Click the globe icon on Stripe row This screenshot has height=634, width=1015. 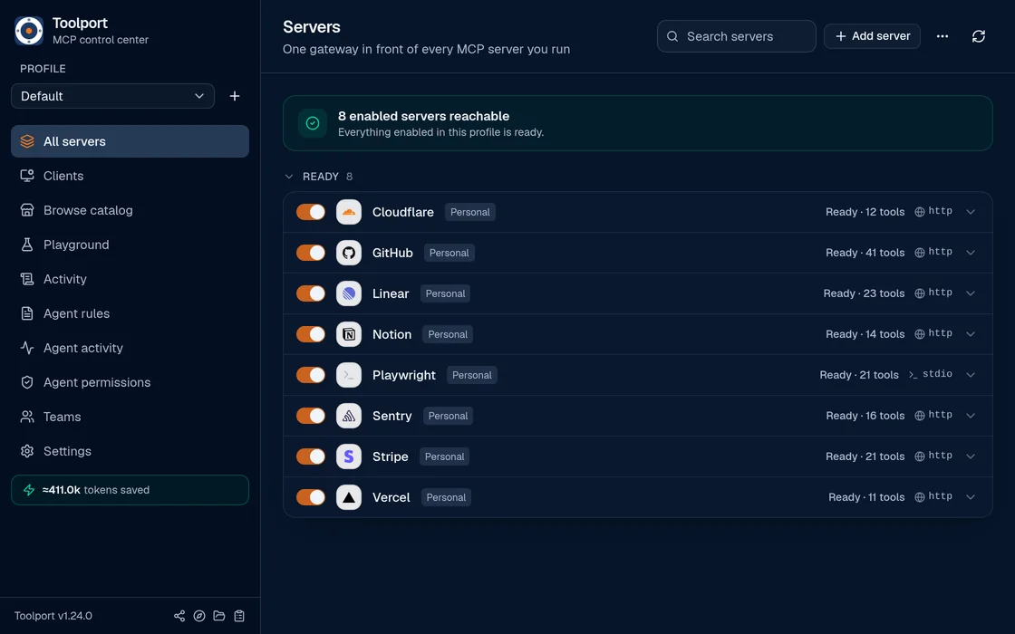coord(919,456)
